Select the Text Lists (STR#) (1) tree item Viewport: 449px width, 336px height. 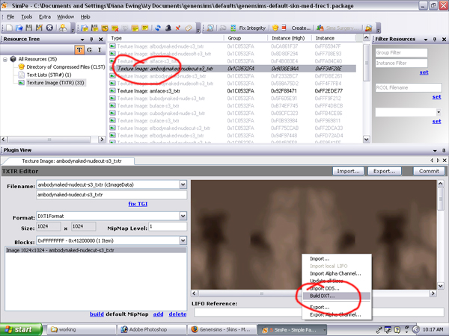tap(49, 75)
